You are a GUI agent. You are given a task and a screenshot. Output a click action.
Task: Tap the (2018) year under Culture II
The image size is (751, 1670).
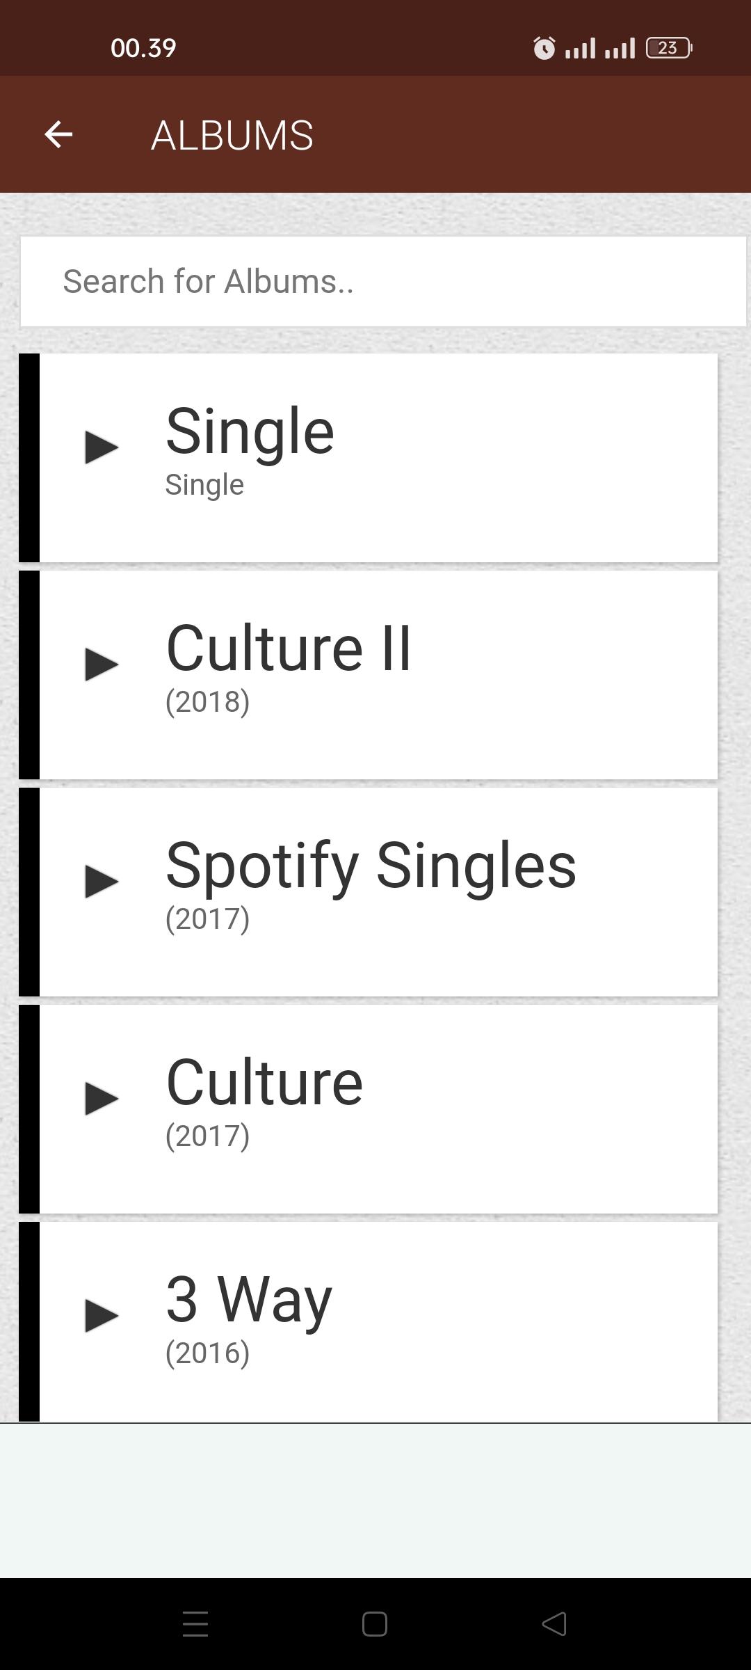tap(207, 702)
